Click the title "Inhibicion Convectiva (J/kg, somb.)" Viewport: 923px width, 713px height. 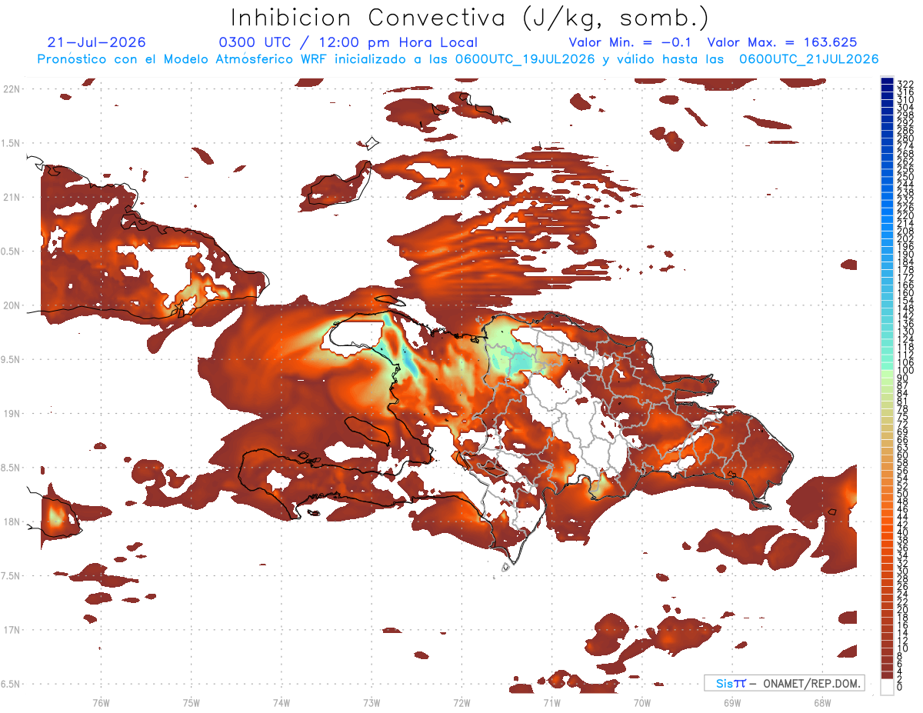[x=470, y=17]
